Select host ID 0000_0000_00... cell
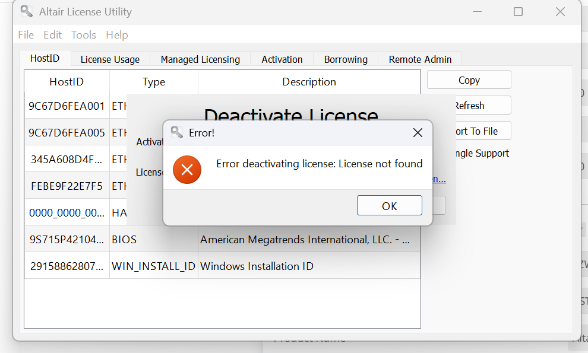Screen dimensions: 588x353 pyautogui.click(x=67, y=212)
